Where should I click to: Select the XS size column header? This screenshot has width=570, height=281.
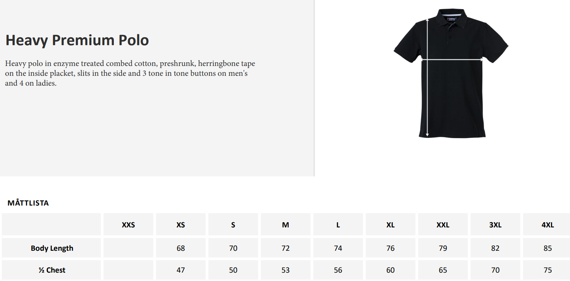(x=181, y=225)
